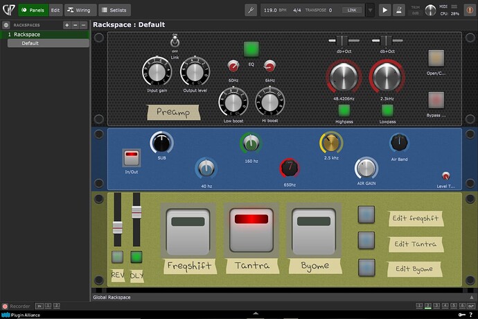Click the red 650hz knob
The height and width of the screenshot is (319, 478).
point(290,169)
